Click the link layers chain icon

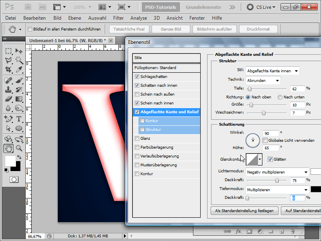227,231
